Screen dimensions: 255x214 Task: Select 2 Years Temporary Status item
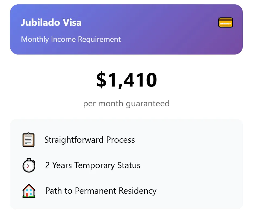[81, 165]
